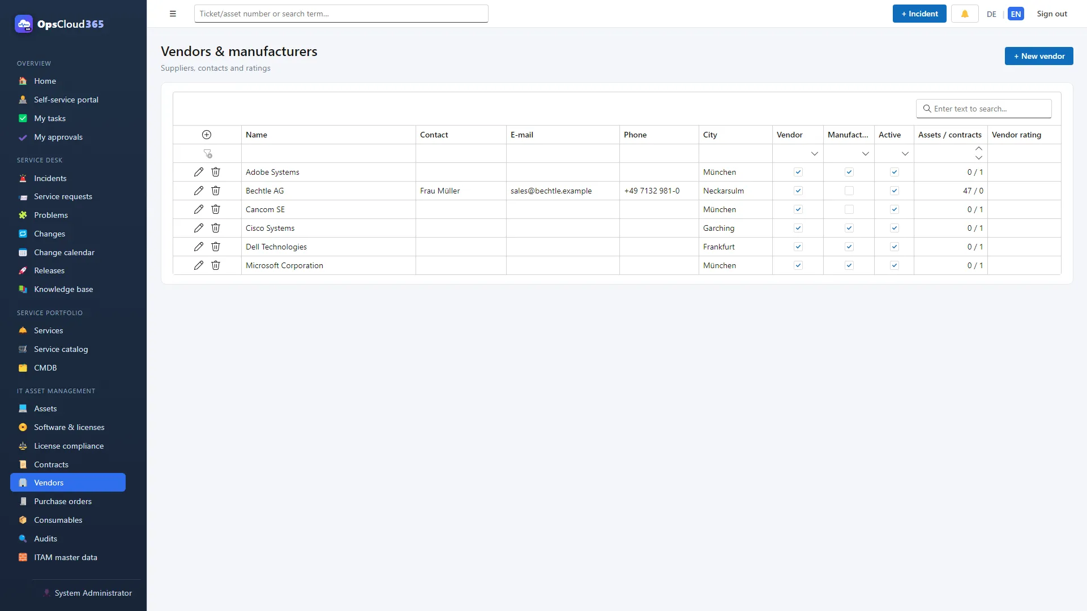The width and height of the screenshot is (1087, 611).
Task: Toggle Vendor checkbox for Bechtle AG
Action: [x=798, y=191]
